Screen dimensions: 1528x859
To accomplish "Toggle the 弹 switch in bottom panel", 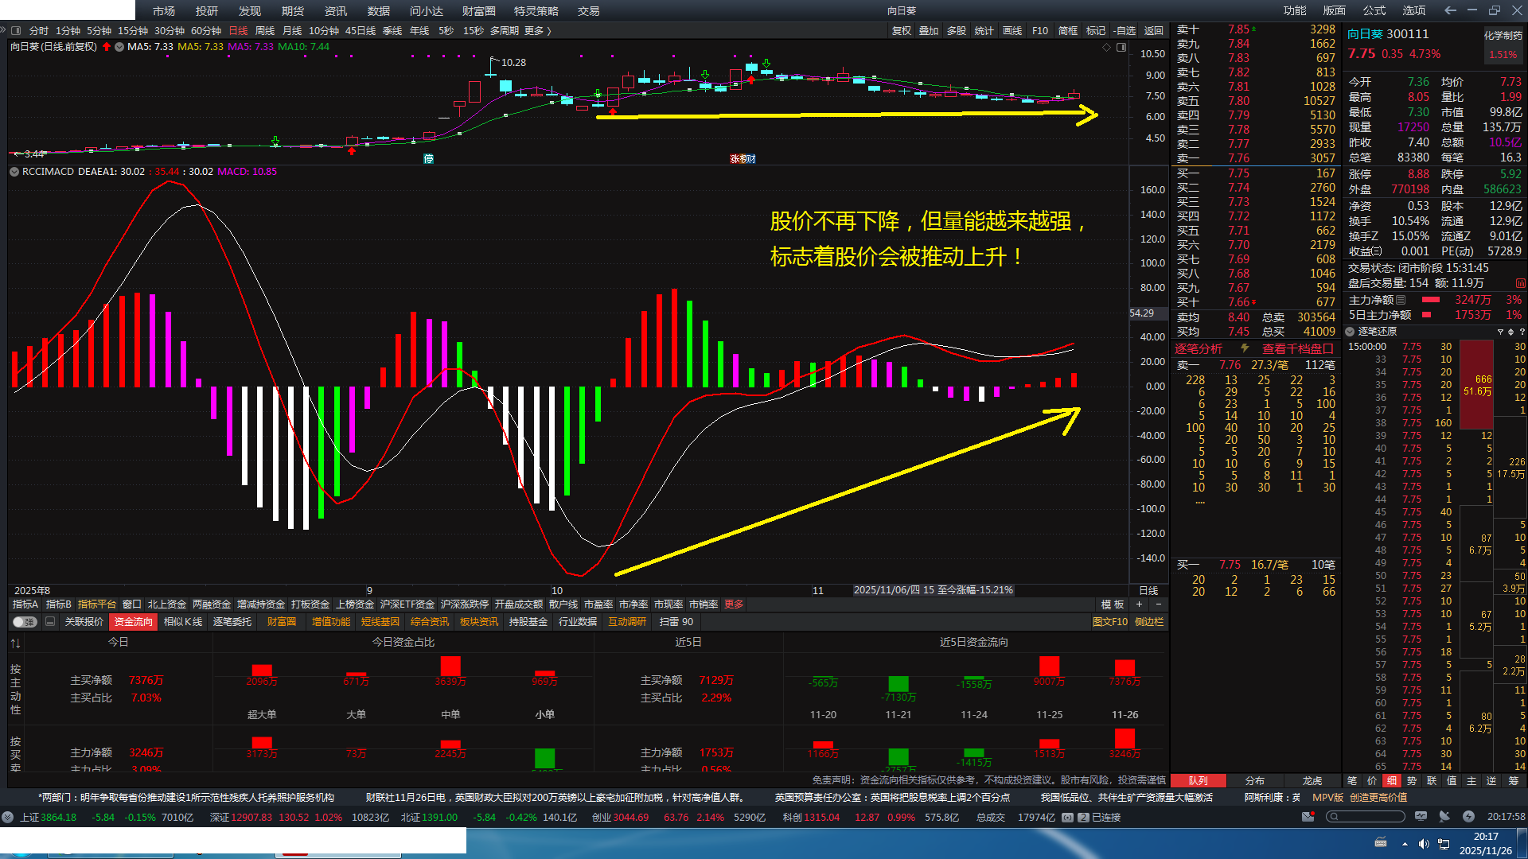I will (25, 622).
